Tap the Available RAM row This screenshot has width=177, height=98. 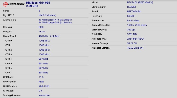(x=133, y=39)
